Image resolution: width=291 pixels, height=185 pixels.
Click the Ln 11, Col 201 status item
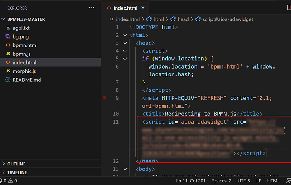point(191,181)
